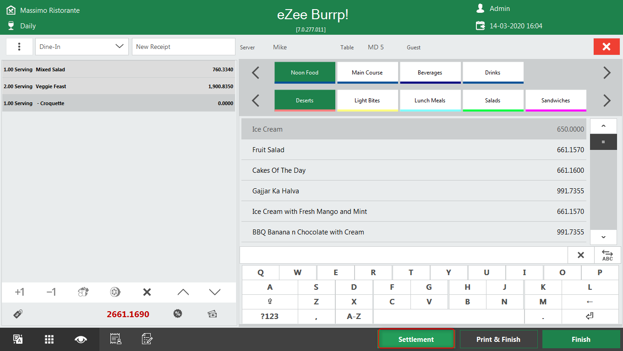Screen dimensions: 623x351
Task: Add Ice Cream with Fresh Mango and Mint
Action: [414, 212]
